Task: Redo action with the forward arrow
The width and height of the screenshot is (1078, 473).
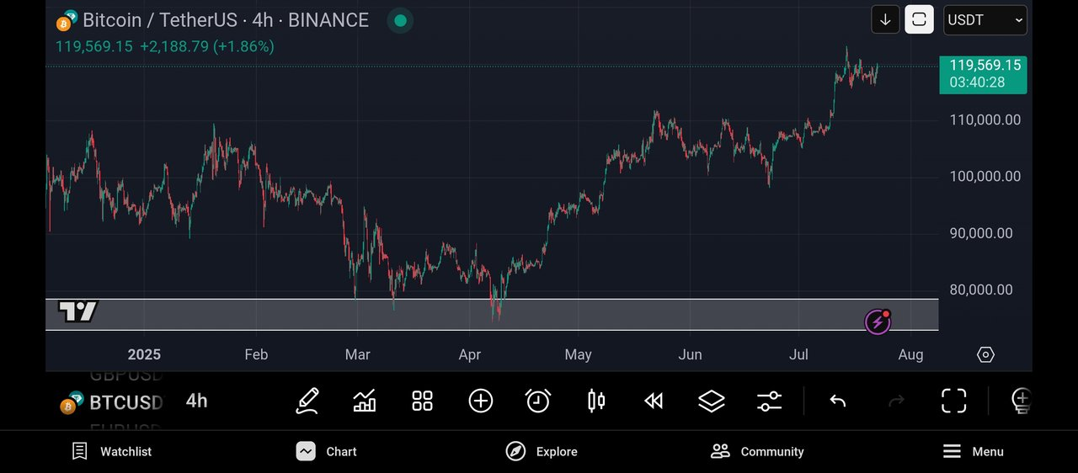Action: 896,401
